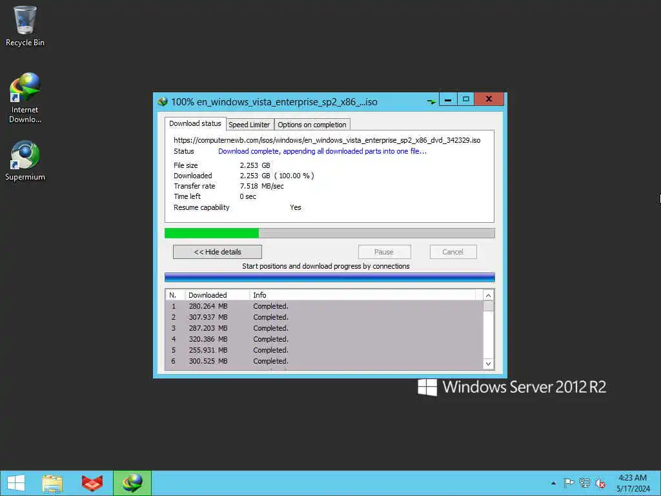The height and width of the screenshot is (496, 661).
Task: Close the IDM download window
Action: click(489, 99)
